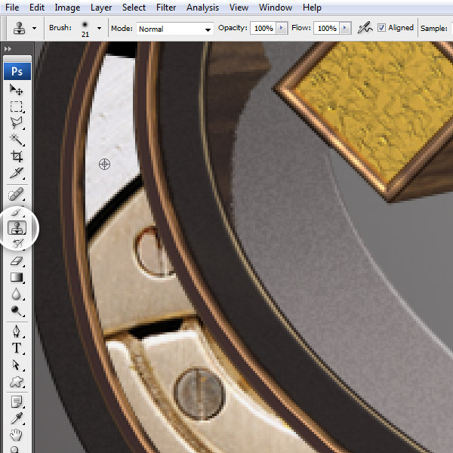The image size is (453, 453).
Task: Click the Opacity 100% input field
Action: pos(263,28)
